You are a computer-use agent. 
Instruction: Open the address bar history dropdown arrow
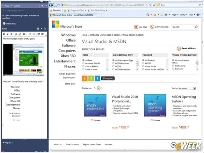(x=147, y=5)
